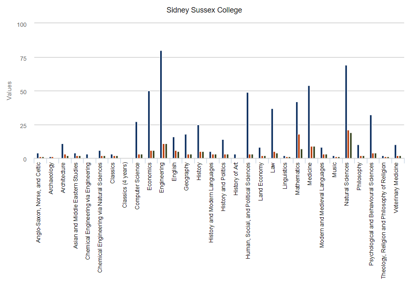
Task: Select the blue Mathematics bar
Action: pos(297,130)
